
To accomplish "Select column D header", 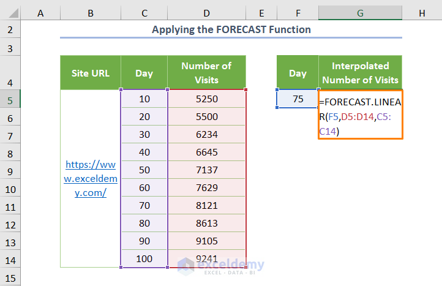I will tap(206, 12).
